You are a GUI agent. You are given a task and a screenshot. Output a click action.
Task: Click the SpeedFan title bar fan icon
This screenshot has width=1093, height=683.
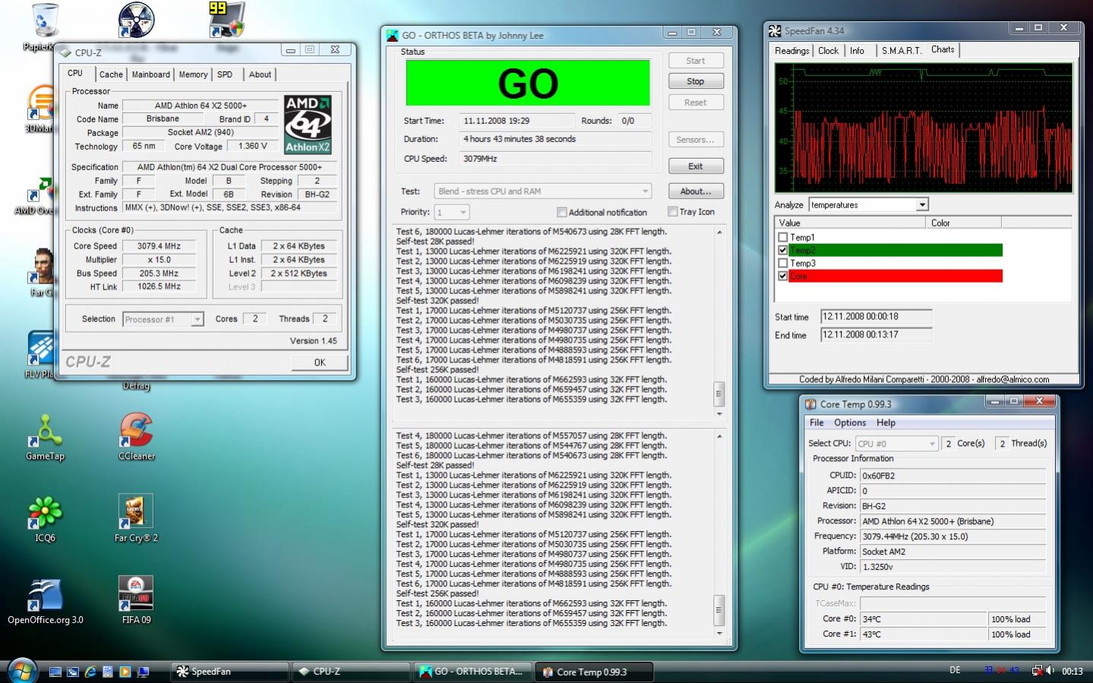tap(774, 30)
